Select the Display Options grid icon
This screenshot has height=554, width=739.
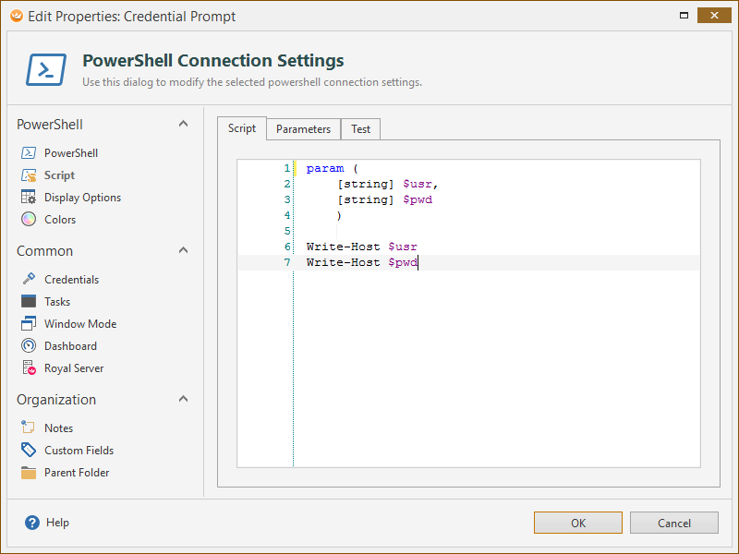coord(28,198)
